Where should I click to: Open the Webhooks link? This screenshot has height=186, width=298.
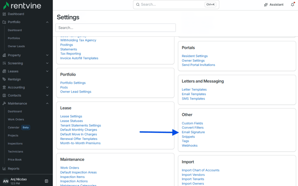(x=189, y=146)
